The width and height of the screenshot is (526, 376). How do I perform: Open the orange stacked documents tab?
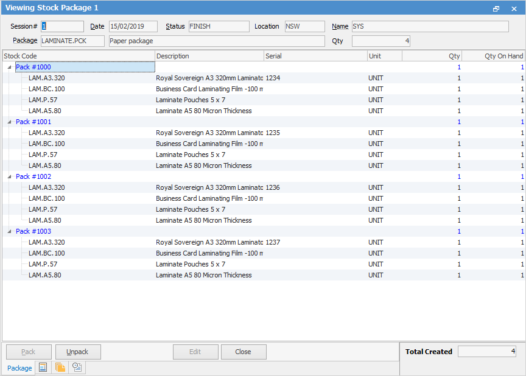tap(60, 367)
